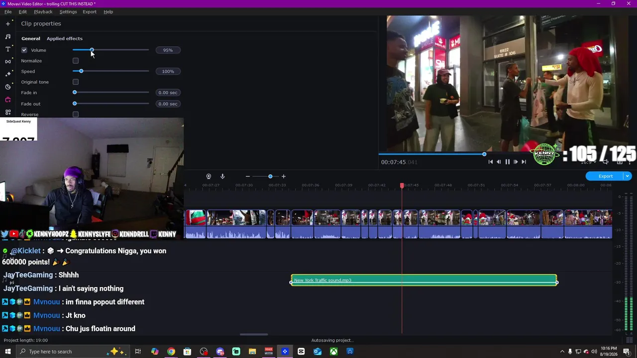The image size is (637, 358).
Task: Expand the Export options dropdown arrow
Action: 628,176
